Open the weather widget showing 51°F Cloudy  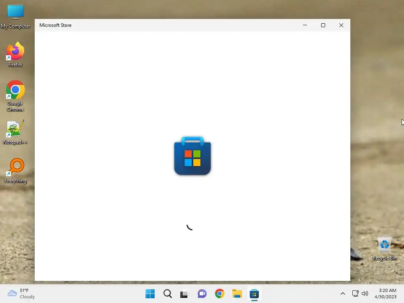pyautogui.click(x=21, y=294)
